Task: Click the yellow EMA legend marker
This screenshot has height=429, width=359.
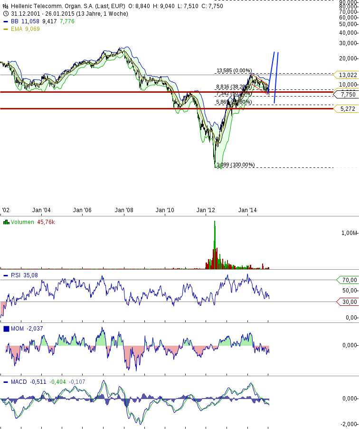Action: (6, 29)
